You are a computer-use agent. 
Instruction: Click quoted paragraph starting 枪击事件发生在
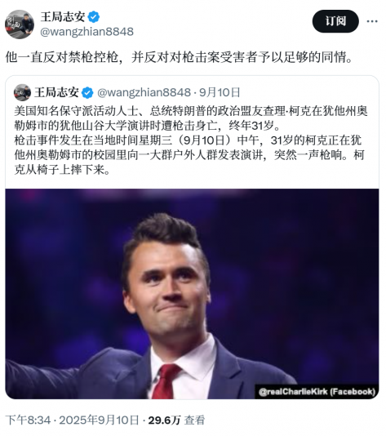[x=189, y=155]
